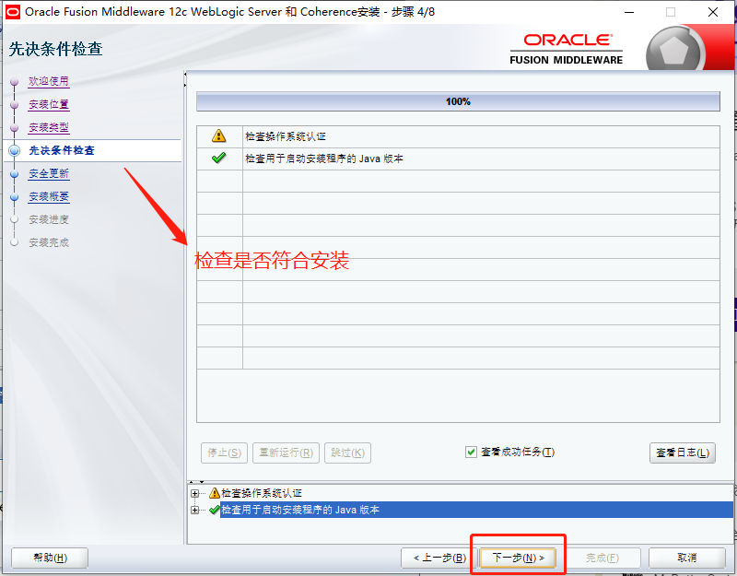The image size is (737, 576).
Task: Click the warning icon beside 检查操作系统认证 in table
Action: coord(218,135)
